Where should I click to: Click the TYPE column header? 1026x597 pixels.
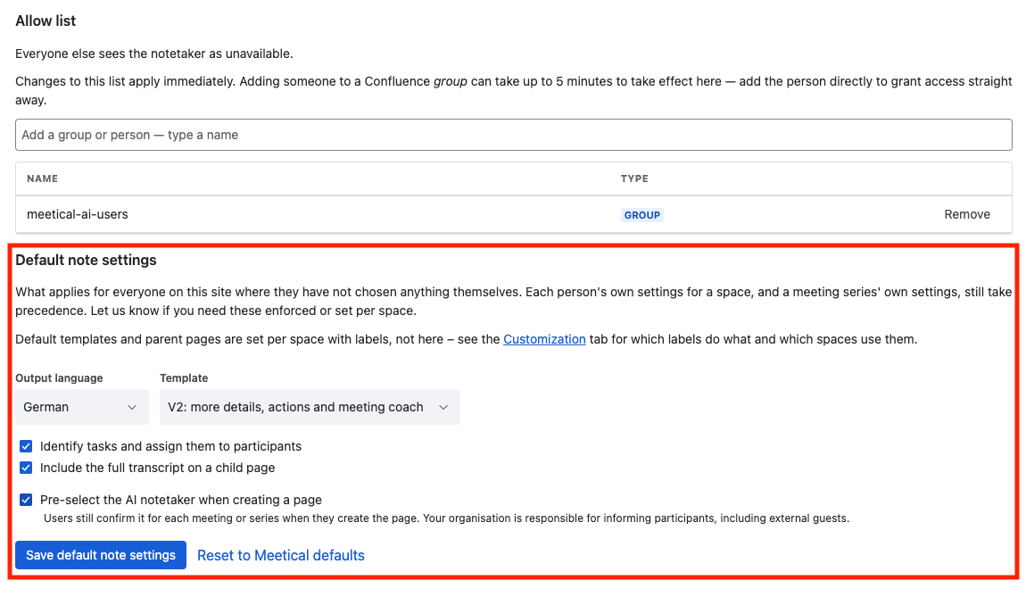pos(634,178)
